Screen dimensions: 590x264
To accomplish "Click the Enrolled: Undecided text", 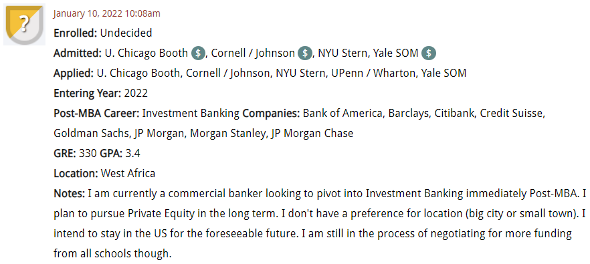I will pyautogui.click(x=103, y=33).
